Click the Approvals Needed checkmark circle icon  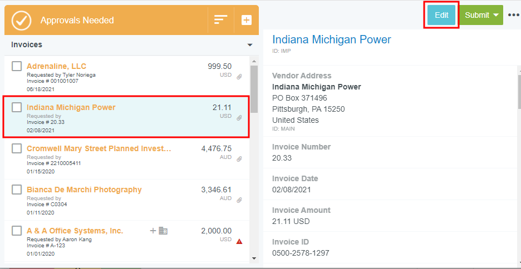click(21, 20)
